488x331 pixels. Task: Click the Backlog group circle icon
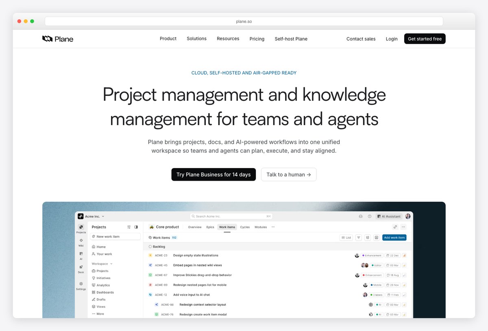150,247
